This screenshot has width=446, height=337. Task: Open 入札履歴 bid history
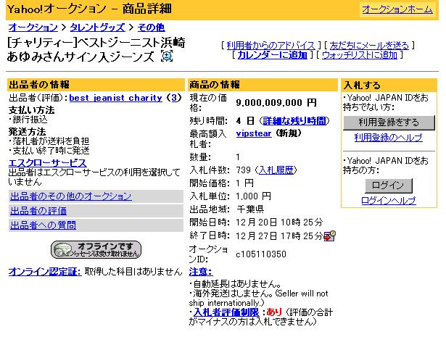tap(276, 170)
